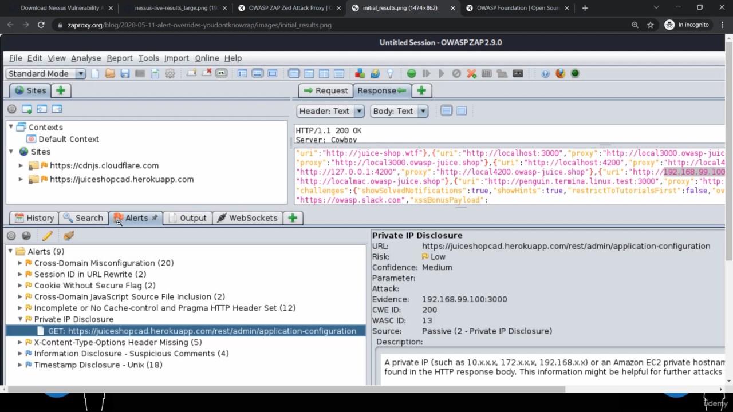Viewport: 733px width, 412px height.
Task: Open the Analyse menu
Action: click(x=86, y=58)
